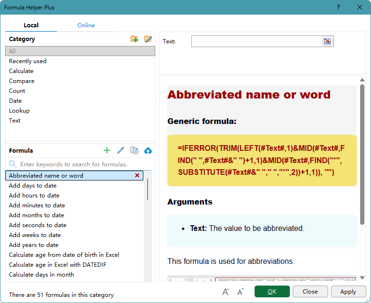This screenshot has width=371, height=303.
Task: Click the search magnifier icon
Action: coord(13,164)
